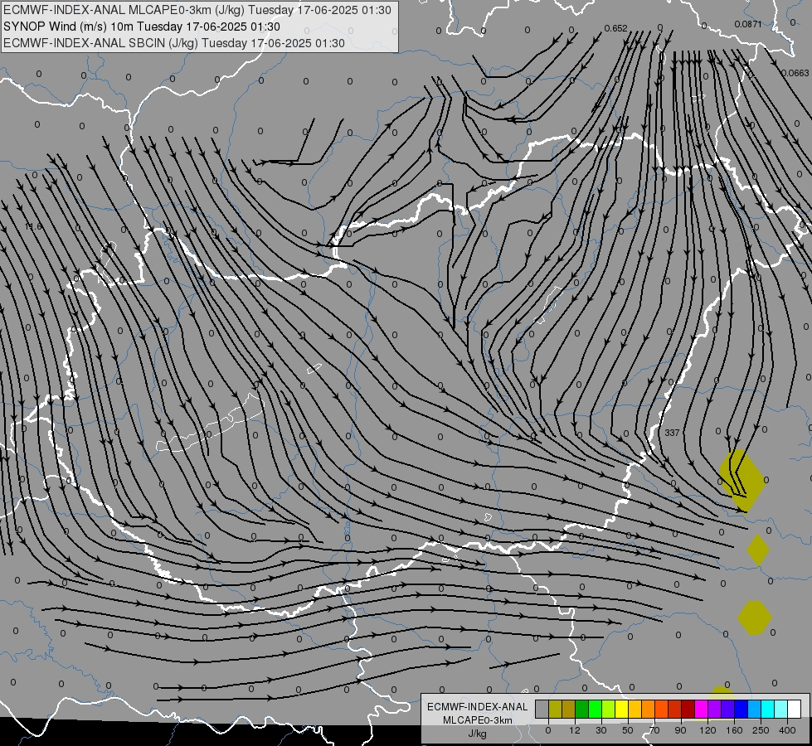Select the red-orange swatch right of 70
The height and width of the screenshot is (746, 812).
(x=662, y=709)
